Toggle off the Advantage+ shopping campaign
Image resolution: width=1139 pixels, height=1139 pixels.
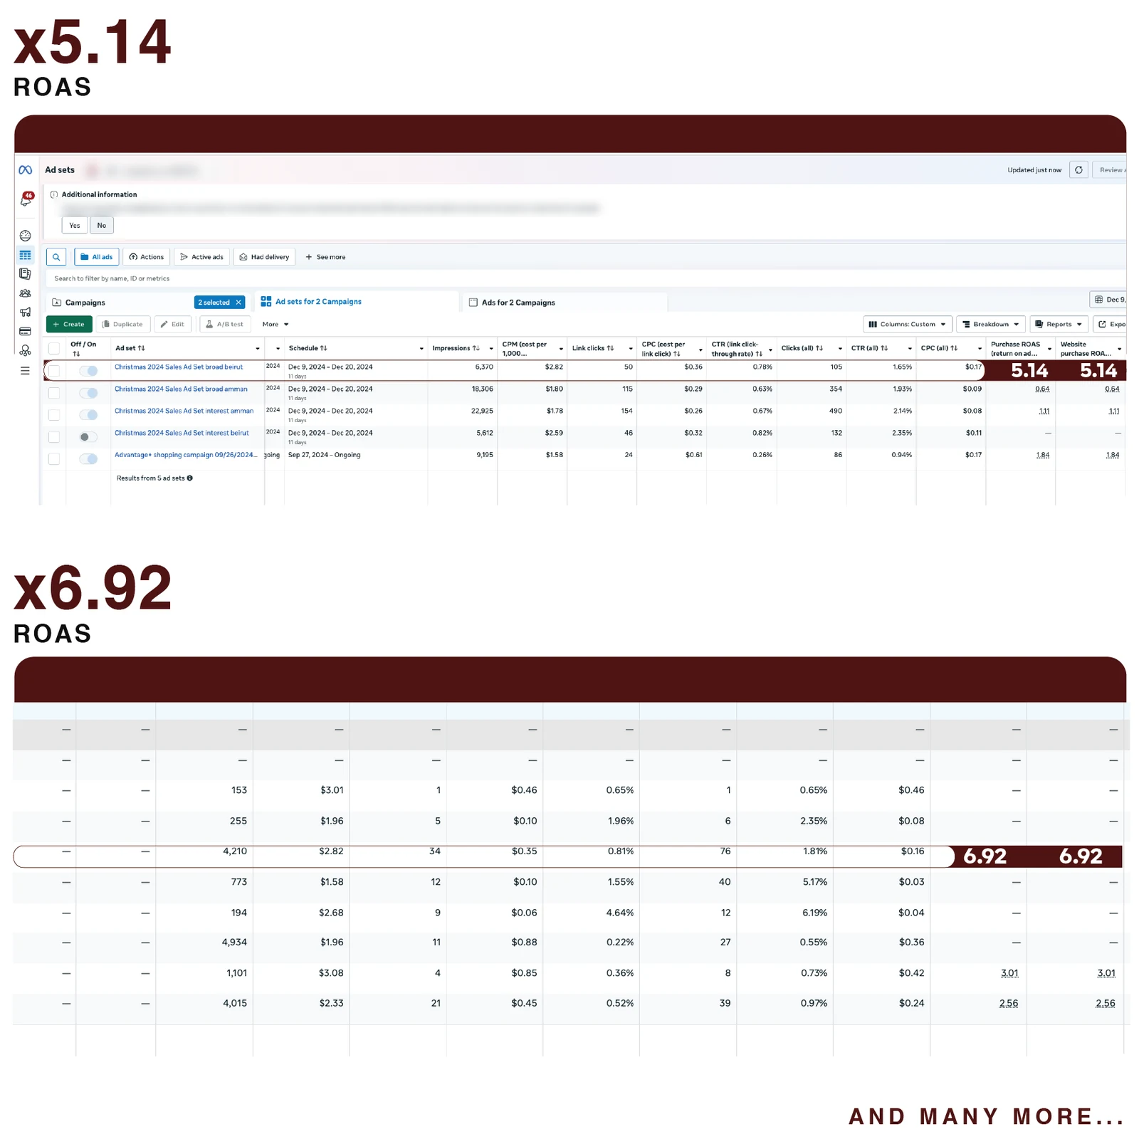[x=88, y=459]
